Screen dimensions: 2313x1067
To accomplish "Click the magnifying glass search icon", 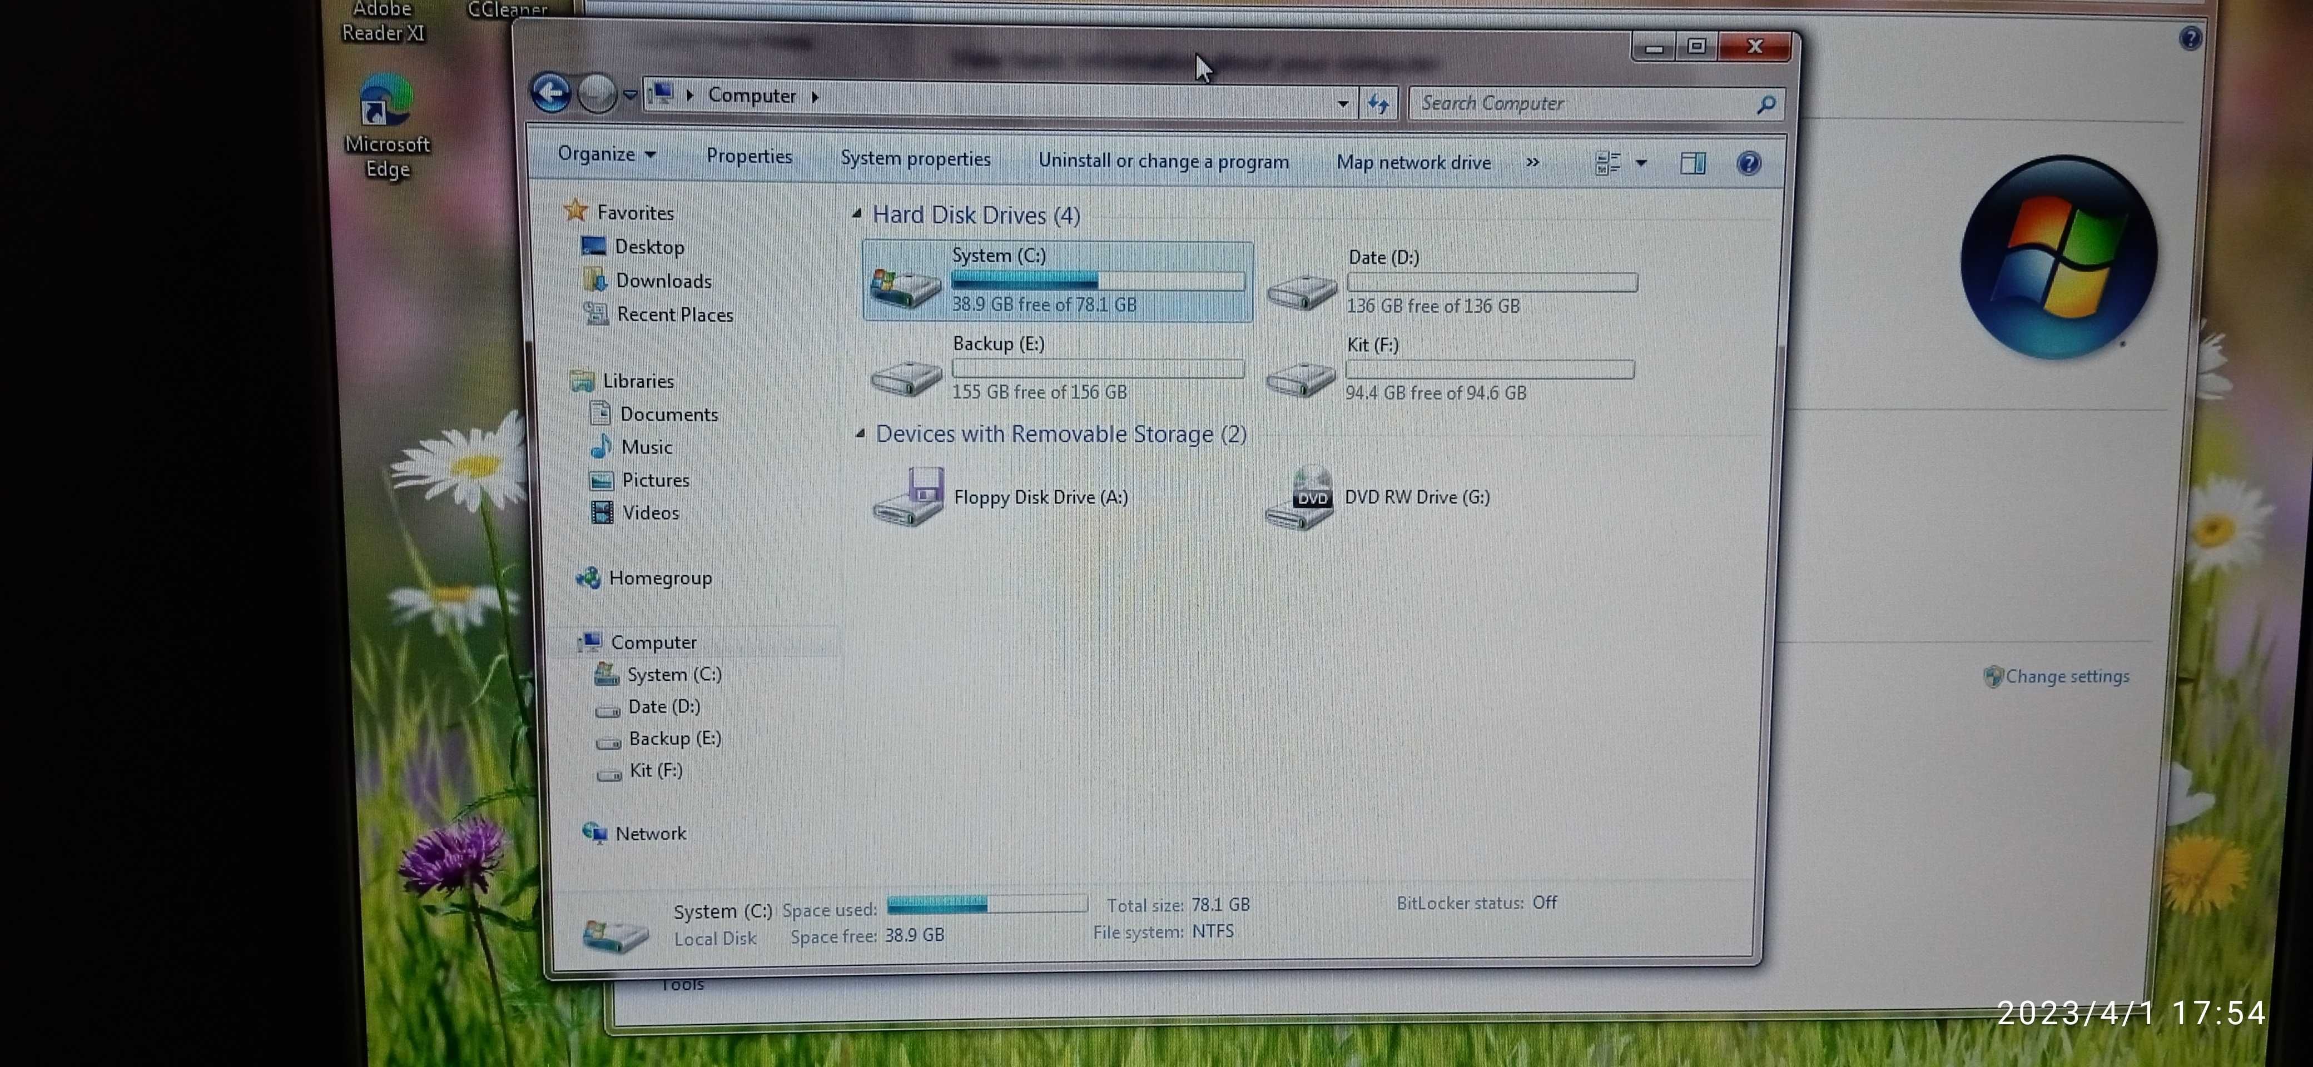I will (x=1765, y=105).
